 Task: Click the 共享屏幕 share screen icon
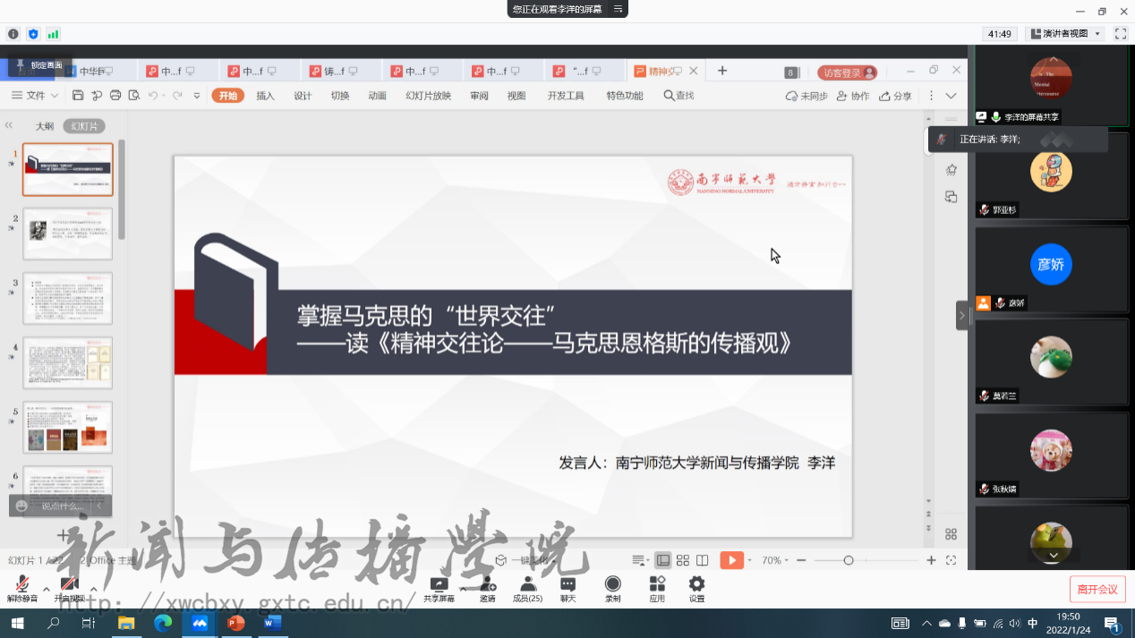(439, 590)
